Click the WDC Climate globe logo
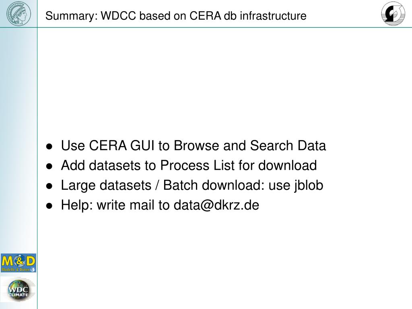412x309 pixels. 18,290
